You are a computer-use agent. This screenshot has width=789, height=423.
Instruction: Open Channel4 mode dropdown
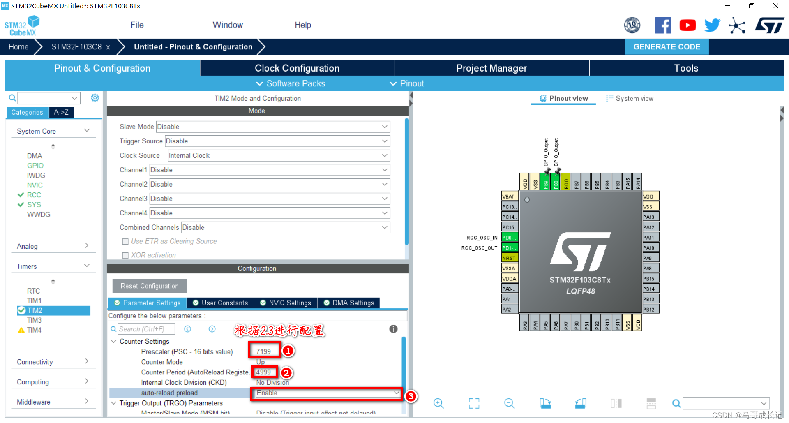[x=270, y=213]
